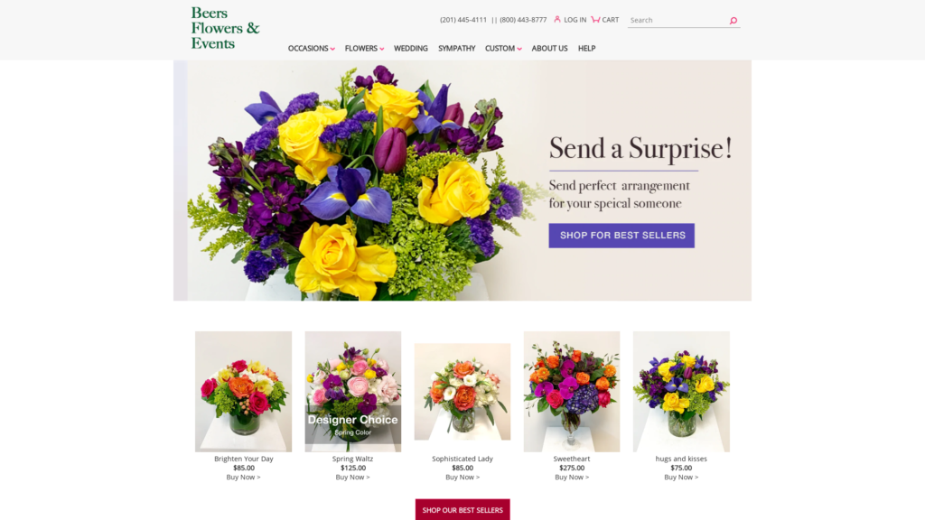Expand the Custom dropdown menu
The height and width of the screenshot is (520, 925).
503,49
